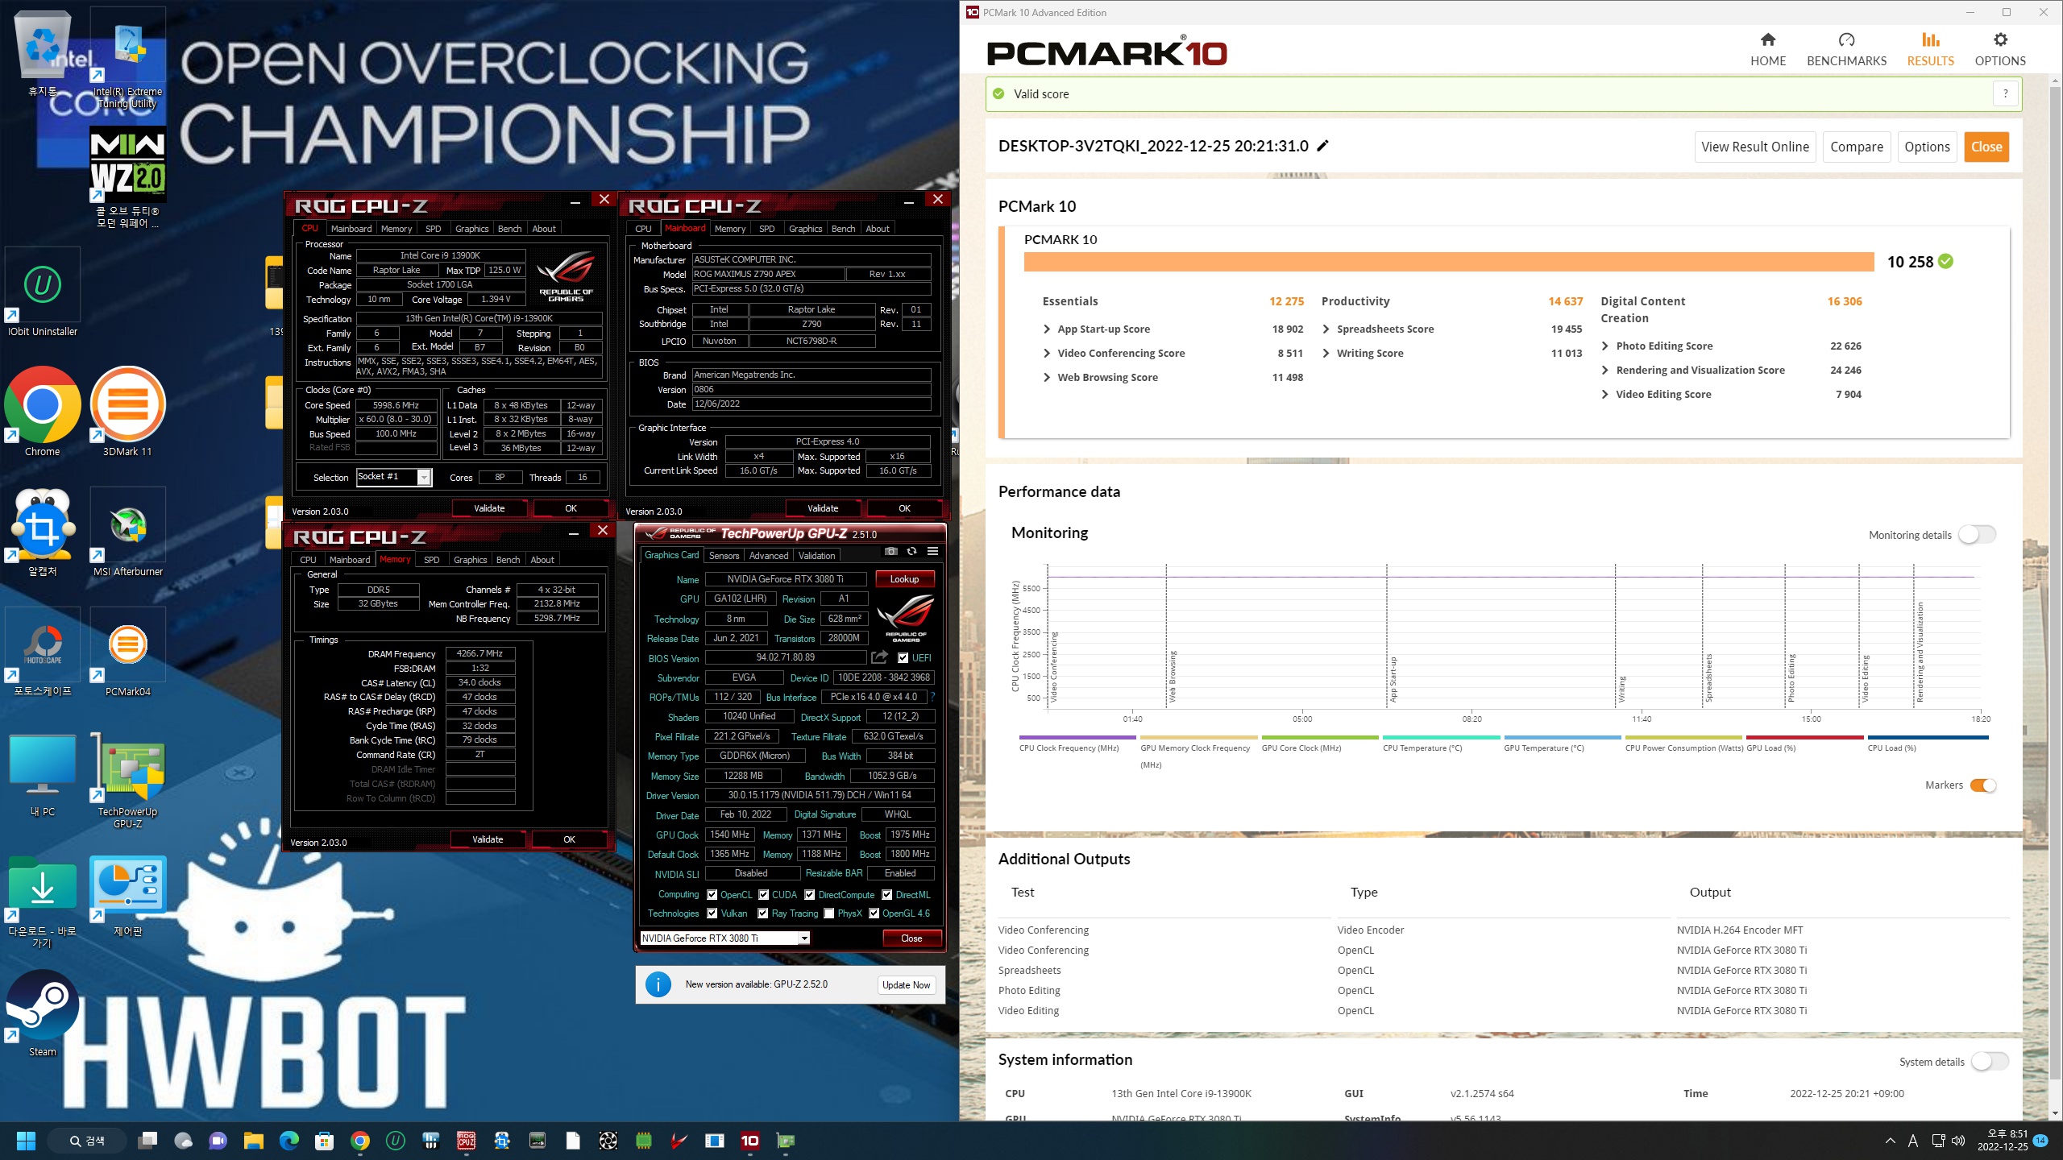Screen dimensions: 2063x1160
Task: Click the Bus Interface question mark in GPU-Z
Action: tap(933, 697)
